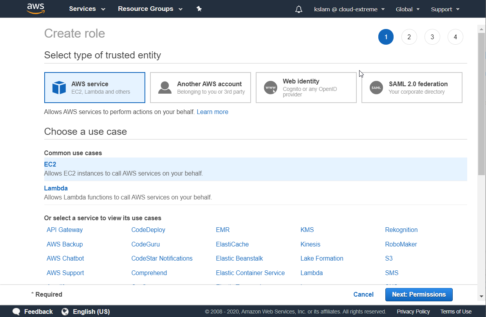This screenshot has width=486, height=317.
Task: Choose Web identity trusted entity
Action: (x=306, y=87)
